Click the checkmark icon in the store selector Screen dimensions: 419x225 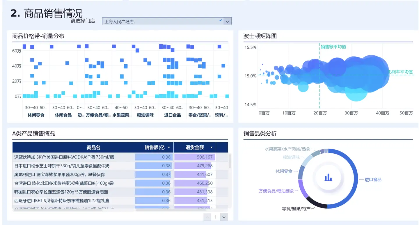tap(221, 20)
